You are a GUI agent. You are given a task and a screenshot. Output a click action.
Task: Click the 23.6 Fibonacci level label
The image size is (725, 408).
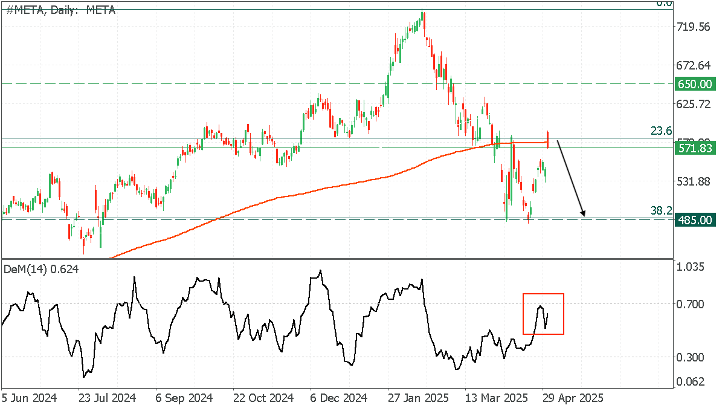pos(661,131)
